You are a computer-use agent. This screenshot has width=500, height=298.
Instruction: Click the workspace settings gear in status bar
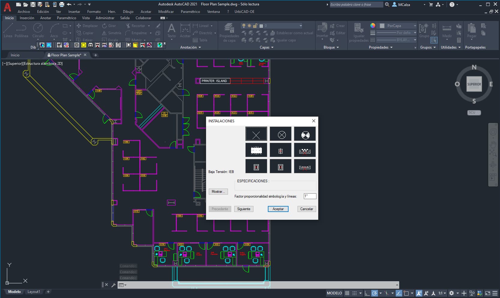451,293
